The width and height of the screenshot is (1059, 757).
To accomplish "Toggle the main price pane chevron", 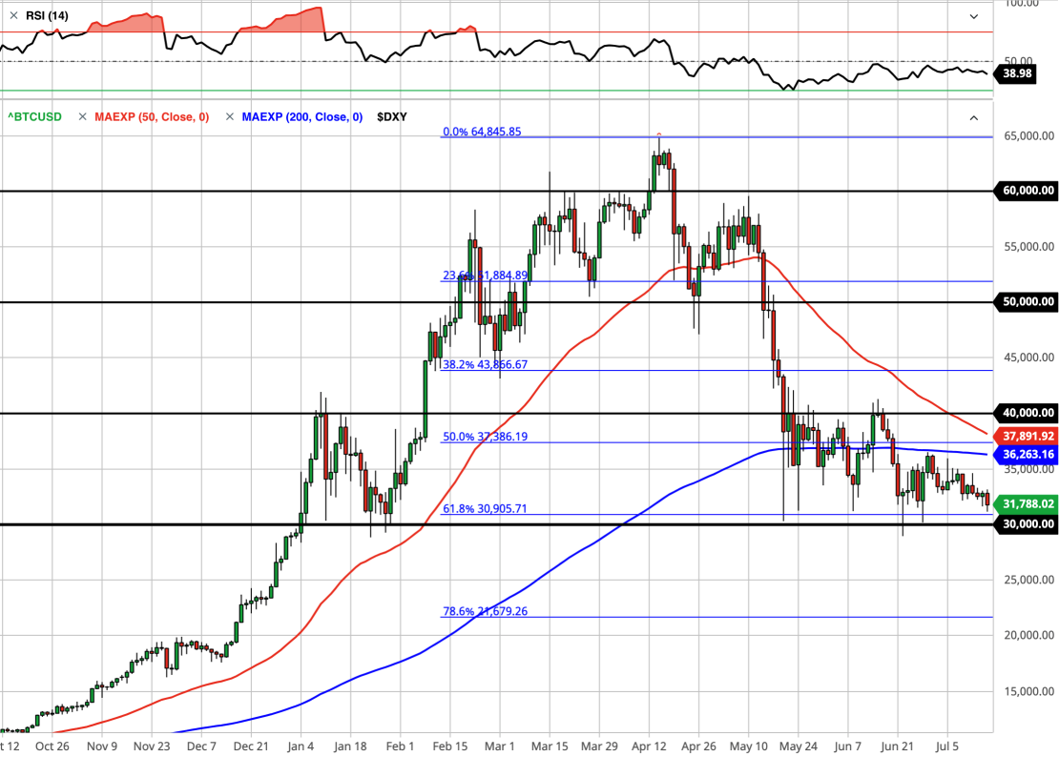I will point(974,118).
